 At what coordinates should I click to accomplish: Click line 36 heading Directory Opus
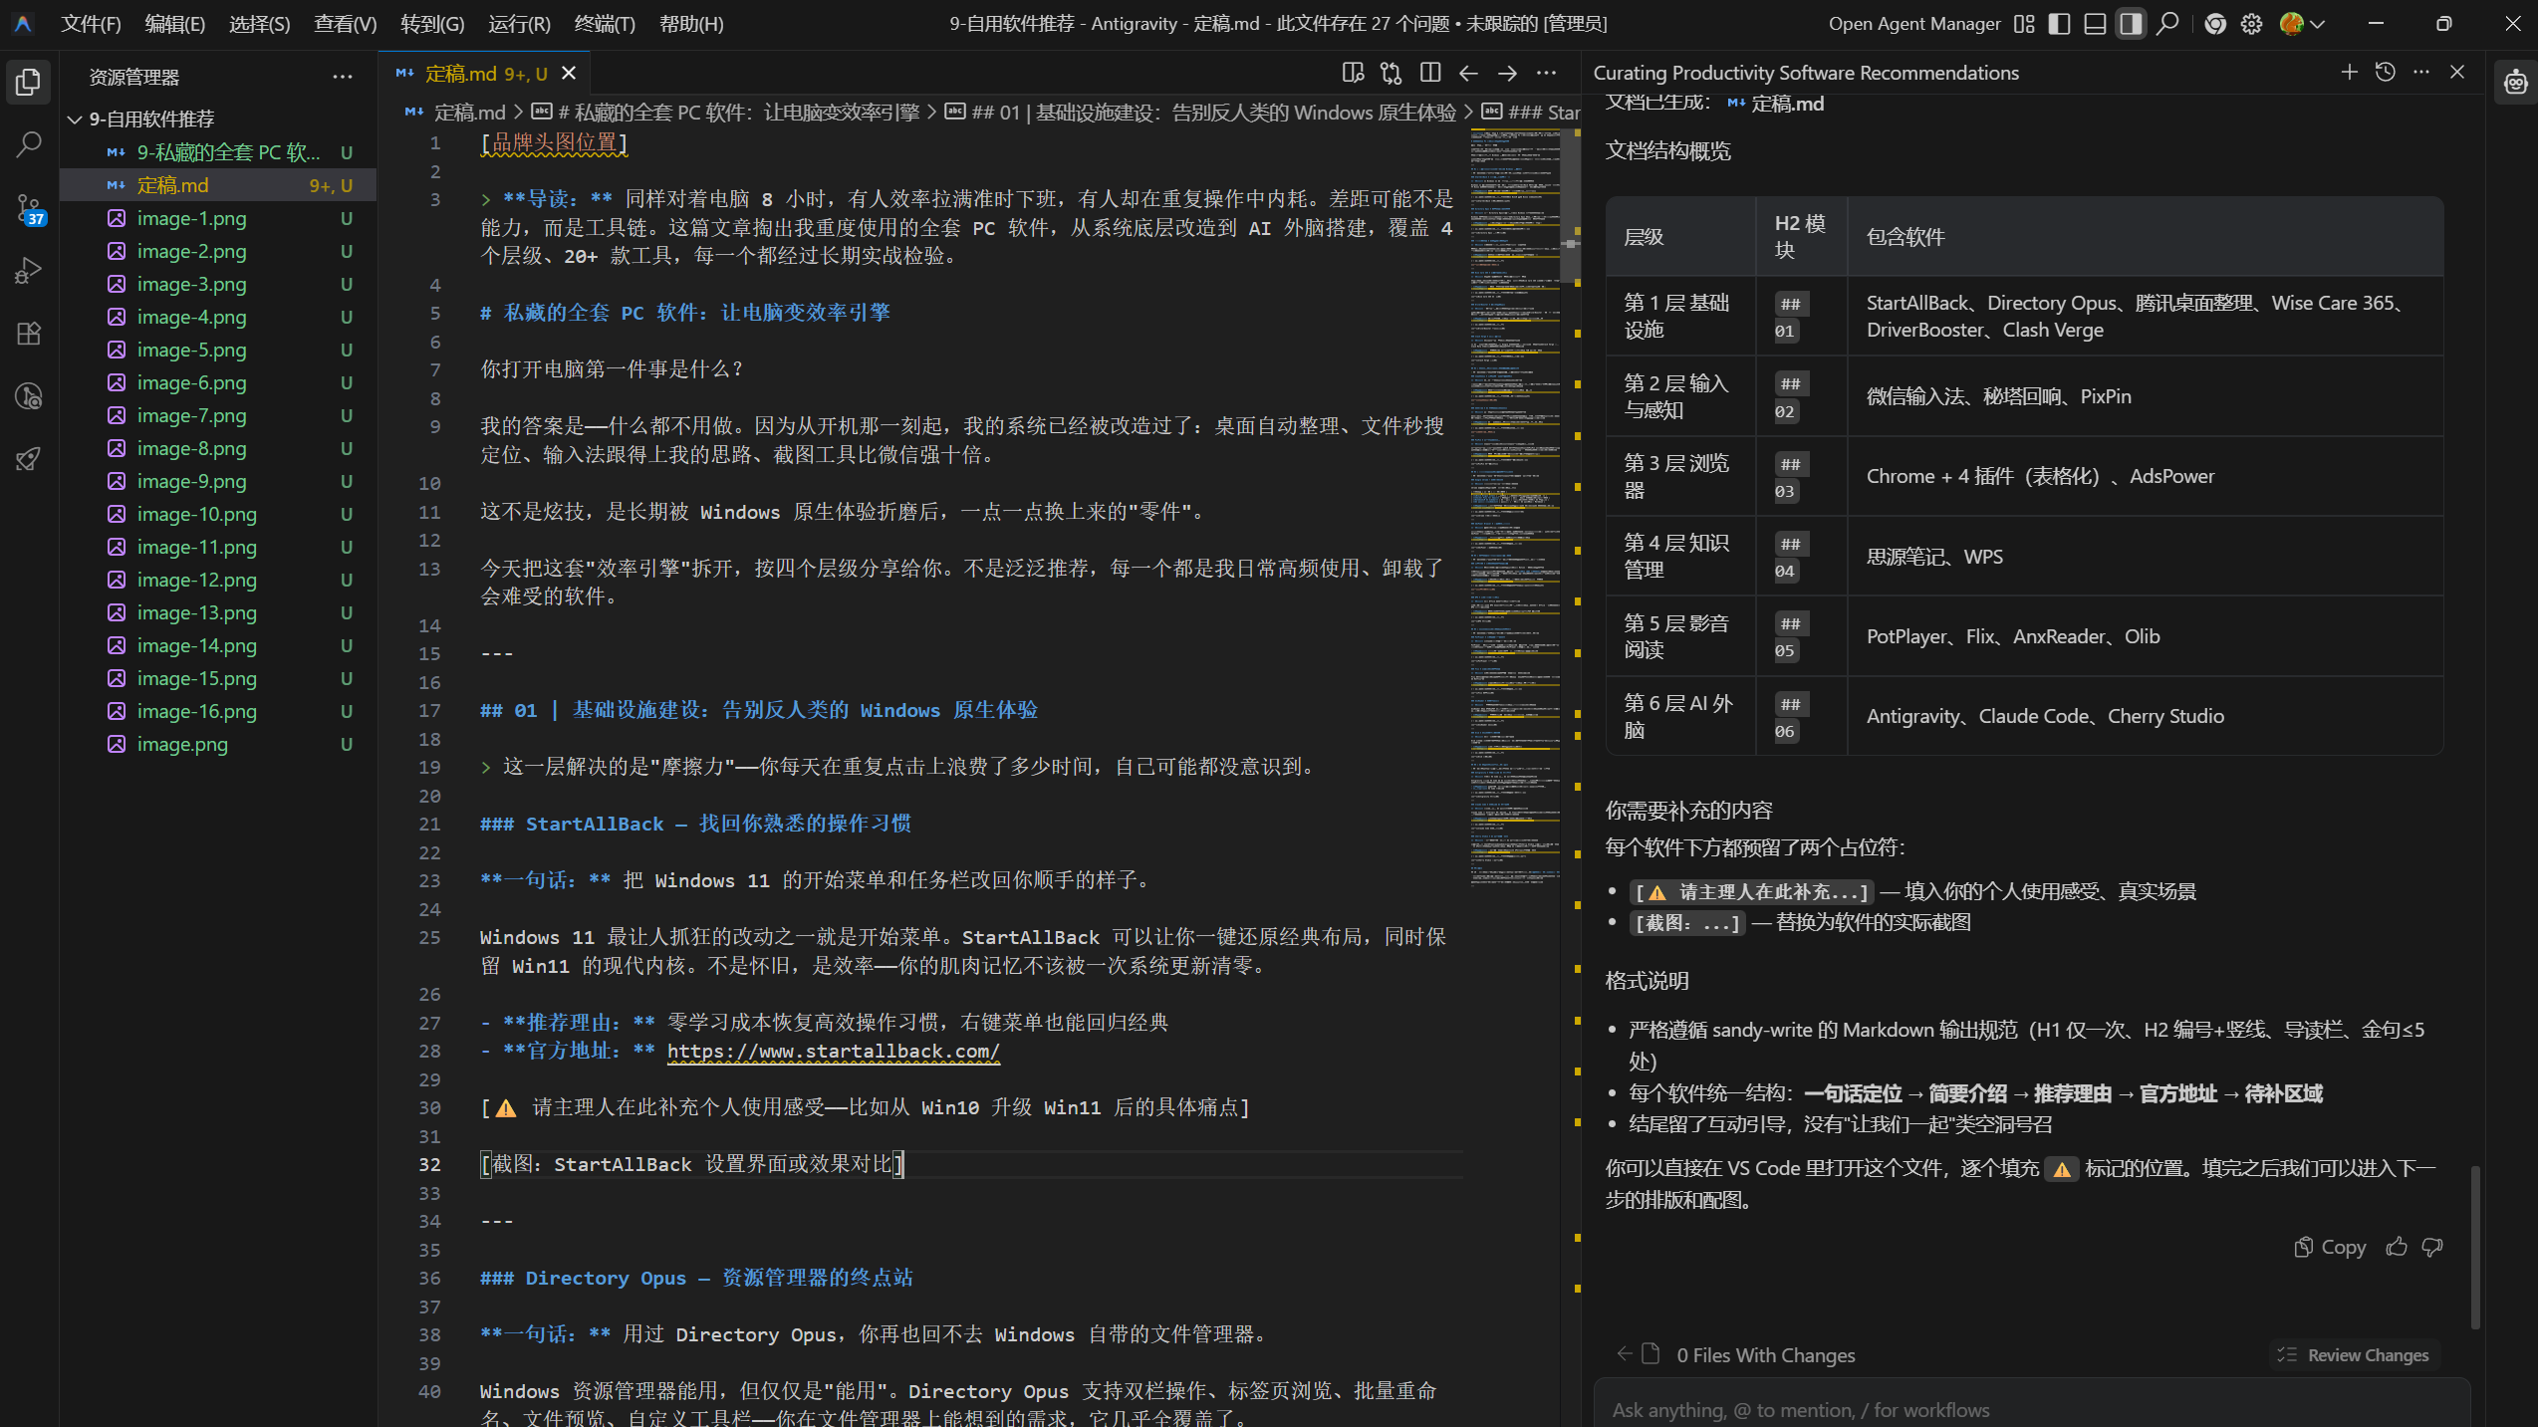(x=696, y=1278)
